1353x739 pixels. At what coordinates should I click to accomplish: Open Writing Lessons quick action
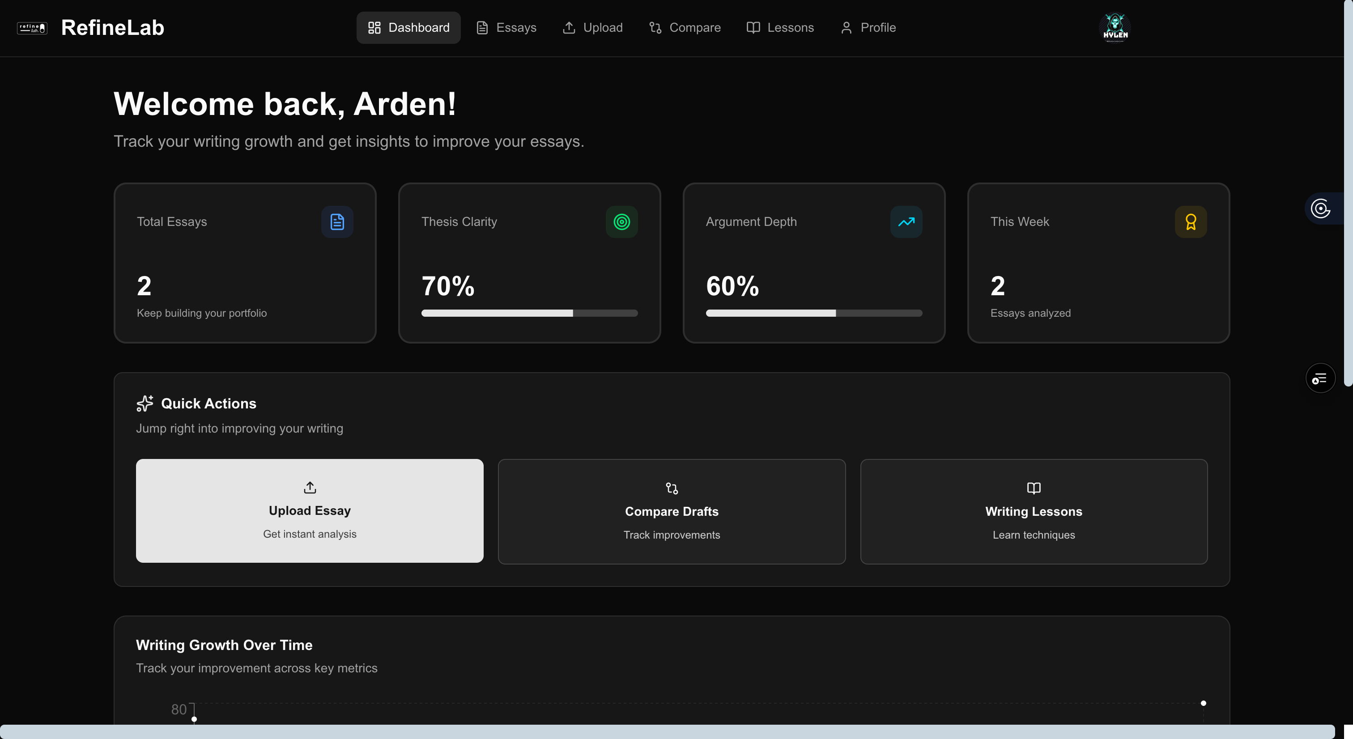(x=1033, y=512)
